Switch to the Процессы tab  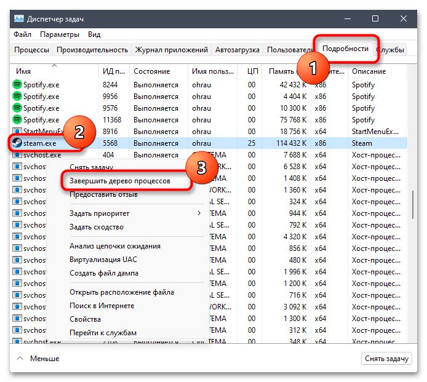(x=31, y=50)
